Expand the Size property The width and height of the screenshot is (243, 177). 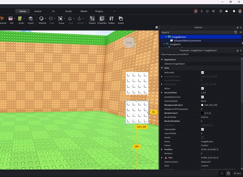click(x=162, y=158)
